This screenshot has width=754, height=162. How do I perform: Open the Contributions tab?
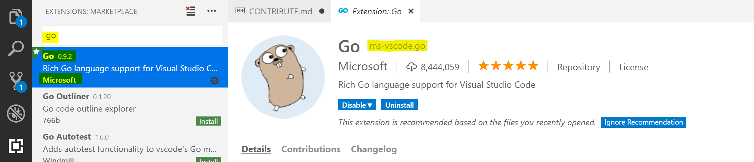[x=311, y=149]
